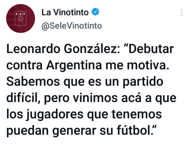192x151 pixels.
Task: Click the word Debutar in the tweet
Action: (151, 49)
